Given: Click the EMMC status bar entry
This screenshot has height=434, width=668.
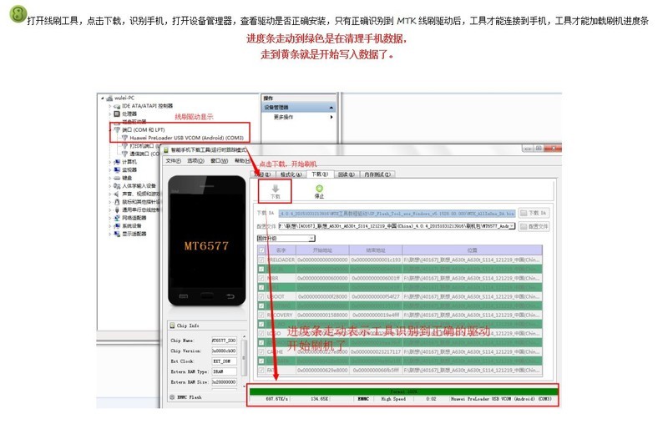Looking at the screenshot, I should click(x=363, y=399).
